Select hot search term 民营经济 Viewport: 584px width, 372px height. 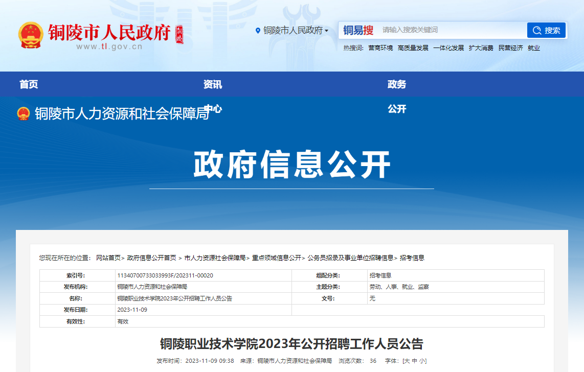click(510, 48)
